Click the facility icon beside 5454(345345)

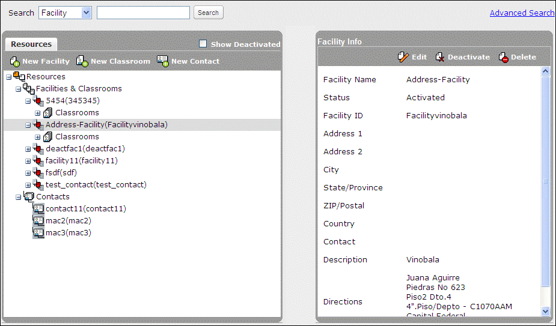click(x=38, y=101)
